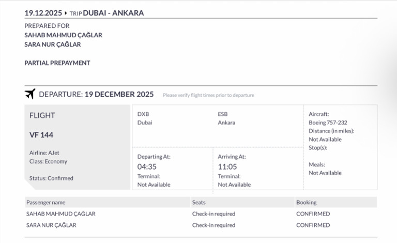This screenshot has height=243, width=397.
Task: Click arrival time 11:05
Action: coord(227,167)
